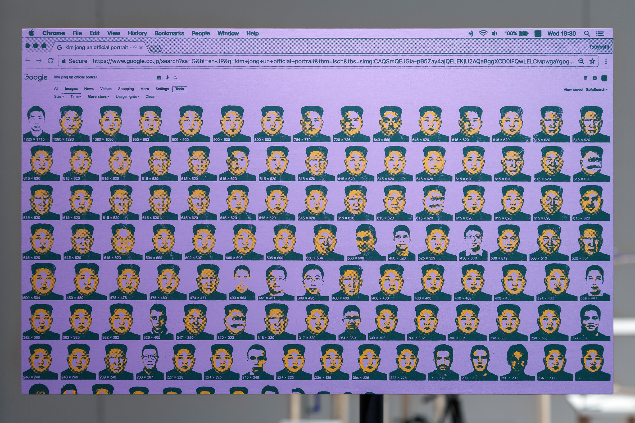Open the Window menu
This screenshot has height=423, width=635.
click(228, 33)
